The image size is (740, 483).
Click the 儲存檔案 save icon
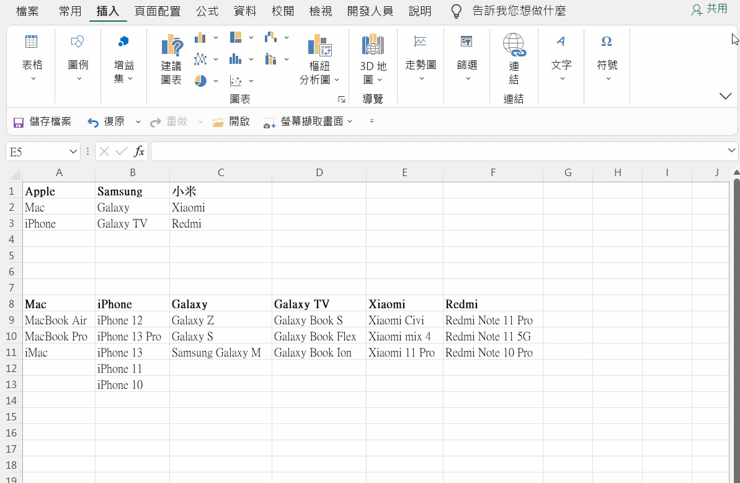[x=19, y=123]
